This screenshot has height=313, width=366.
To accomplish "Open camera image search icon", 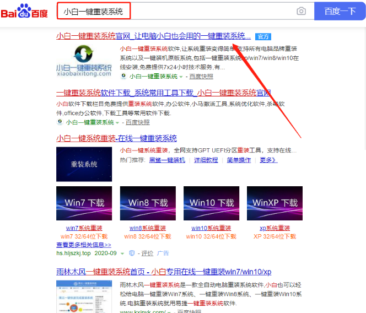I will tap(301, 11).
